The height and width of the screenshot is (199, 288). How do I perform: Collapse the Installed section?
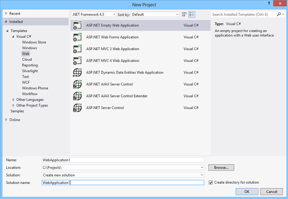click(6, 21)
